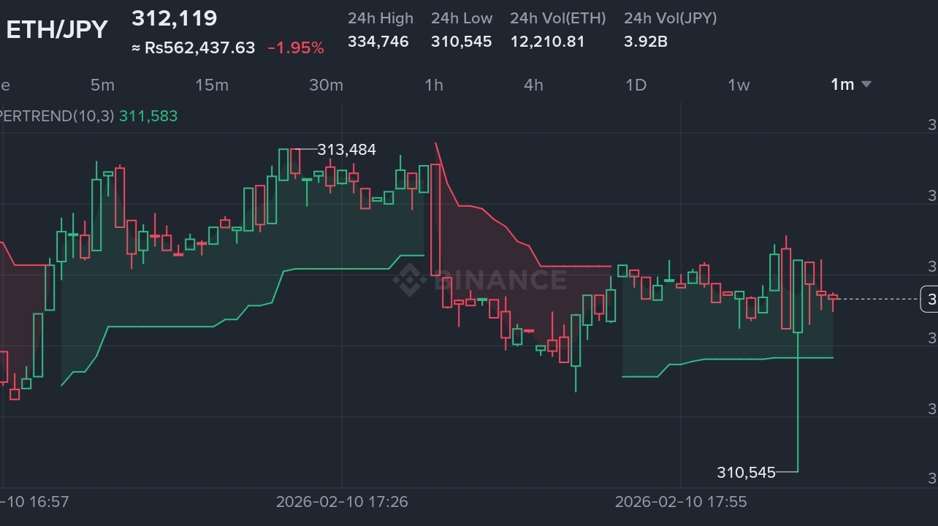Viewport: 938px width, 526px height.
Task: Click the 310,545 low price marker
Action: tap(746, 473)
